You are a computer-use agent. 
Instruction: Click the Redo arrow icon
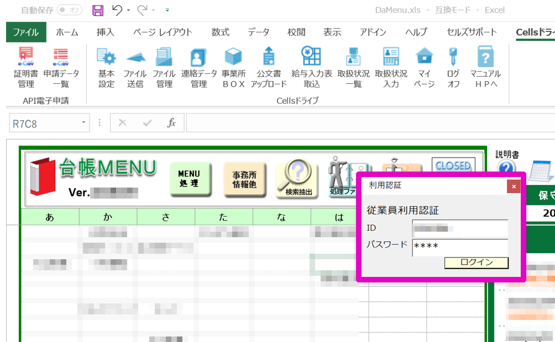pos(142,10)
